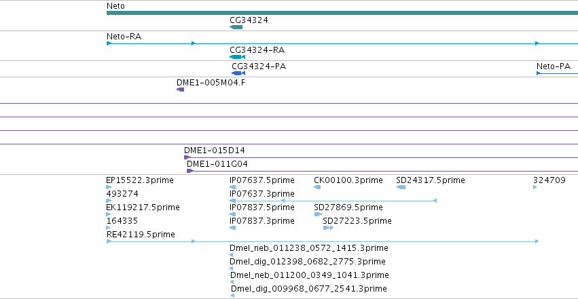Click the Neto gene label
The image size is (578, 299).
115,6
